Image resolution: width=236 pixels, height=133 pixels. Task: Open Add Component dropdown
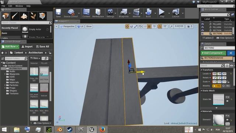click(213, 53)
